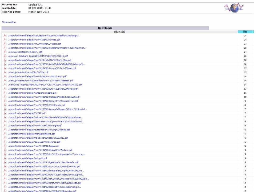The image size is (256, 192).
Task: Click PDF icon beside num 205 smiles.pdf
Action: coord(5,39)
